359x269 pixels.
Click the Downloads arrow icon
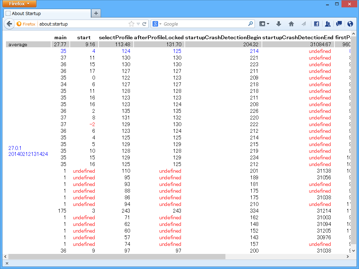pyautogui.click(x=278, y=24)
